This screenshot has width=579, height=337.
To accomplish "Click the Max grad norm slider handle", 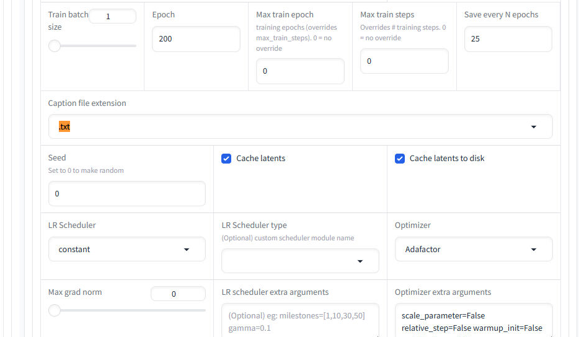I will 55,310.
